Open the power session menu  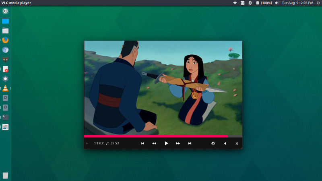pyautogui.click(x=318, y=3)
